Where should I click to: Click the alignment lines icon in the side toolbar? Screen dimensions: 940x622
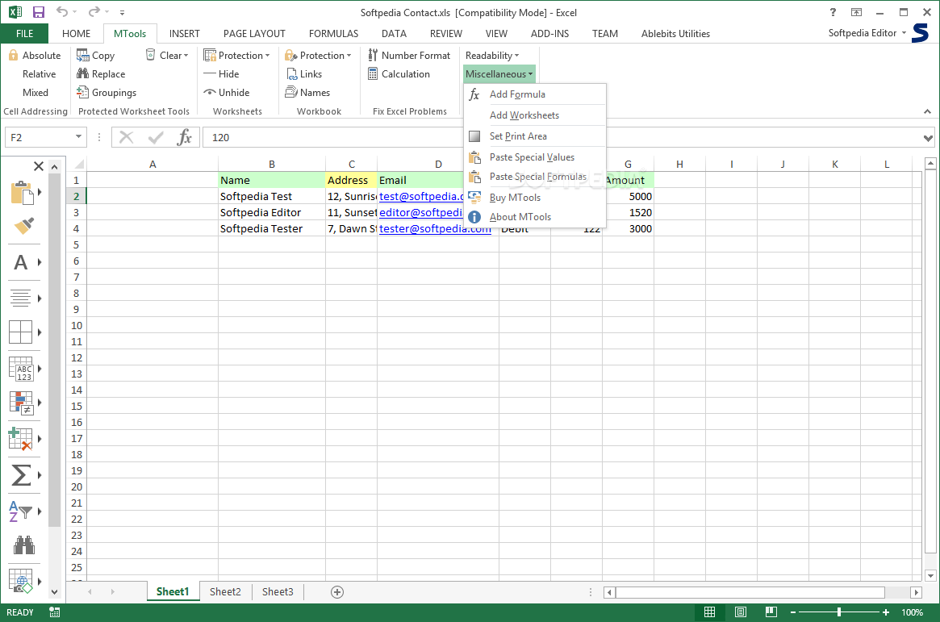click(x=20, y=298)
